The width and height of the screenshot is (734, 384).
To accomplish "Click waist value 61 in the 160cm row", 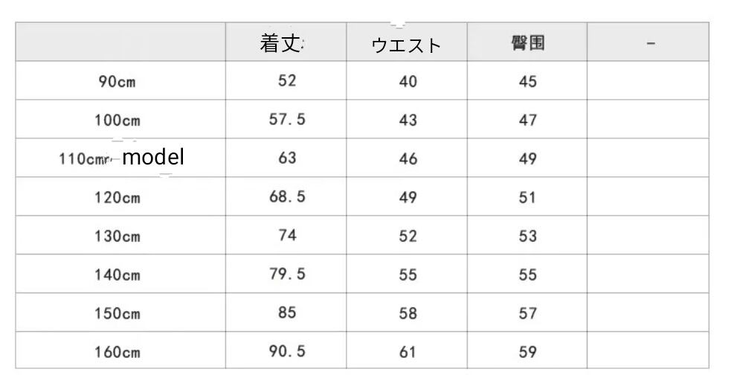I will pyautogui.click(x=408, y=352).
